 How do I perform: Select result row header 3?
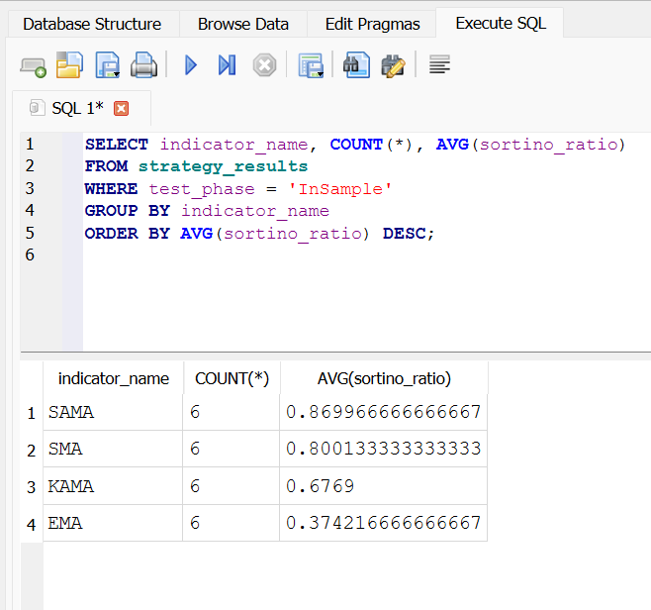click(x=32, y=487)
